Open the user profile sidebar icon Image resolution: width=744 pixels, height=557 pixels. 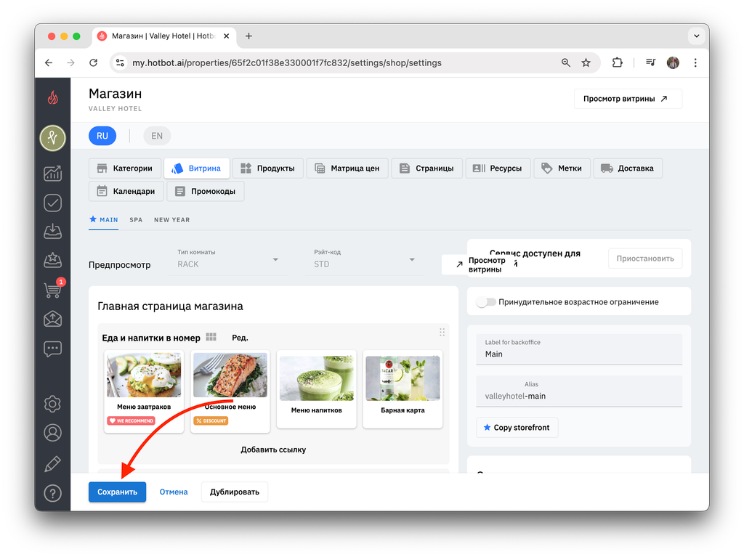52,433
